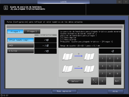Screen dimensions: 129x97
Task: Click the plus fold widening illustration
Action: (78, 56)
